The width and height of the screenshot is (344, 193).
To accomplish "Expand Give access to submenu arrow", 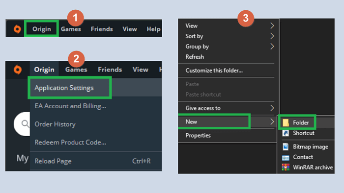I will (x=272, y=108).
